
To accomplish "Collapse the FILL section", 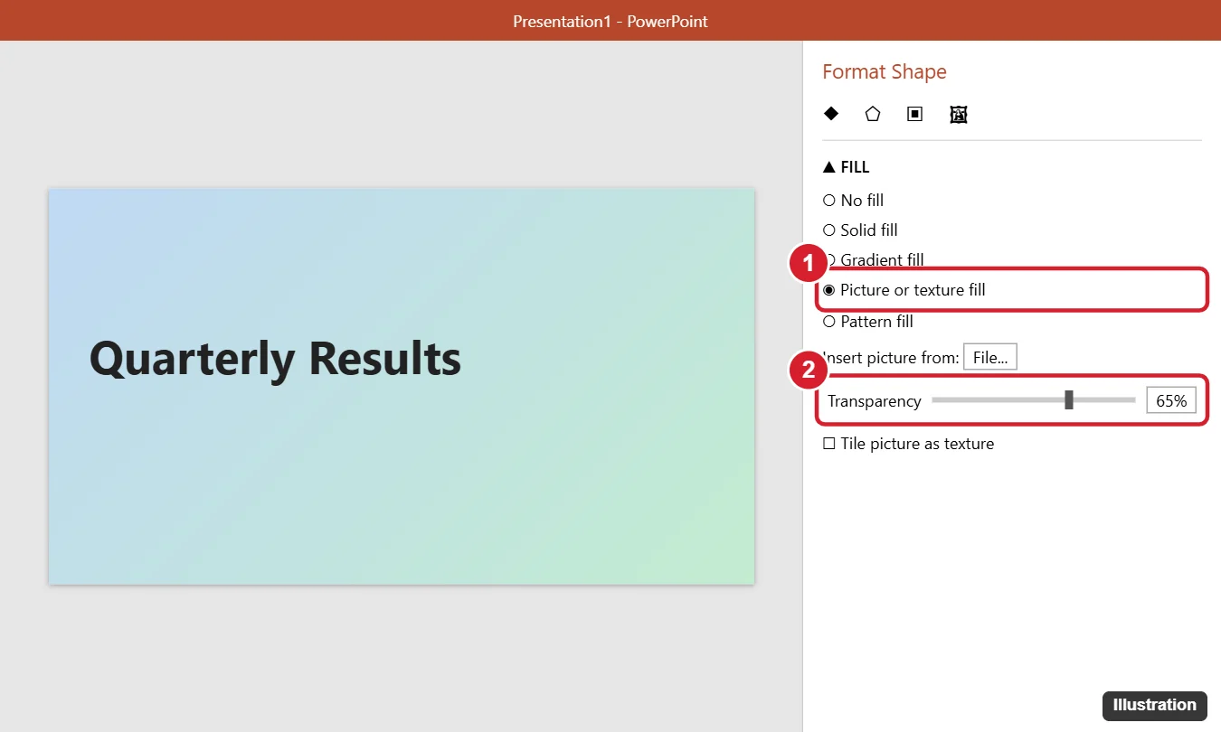I will tap(847, 167).
